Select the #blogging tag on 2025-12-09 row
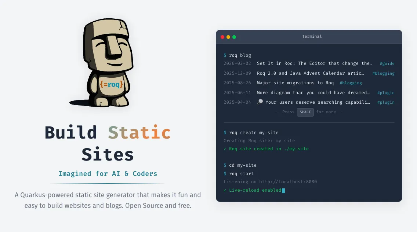 tap(383, 73)
